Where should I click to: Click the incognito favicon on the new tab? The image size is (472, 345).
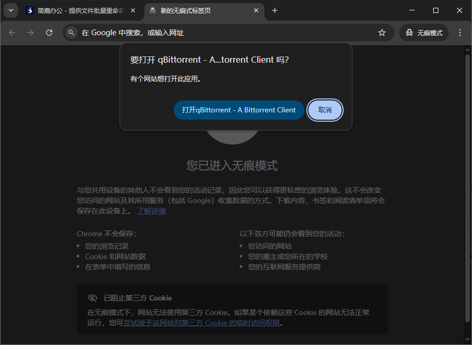[153, 10]
